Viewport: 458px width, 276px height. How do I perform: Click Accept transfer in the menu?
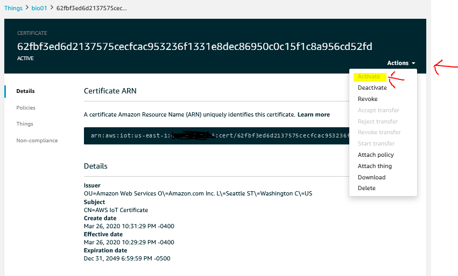(378, 110)
